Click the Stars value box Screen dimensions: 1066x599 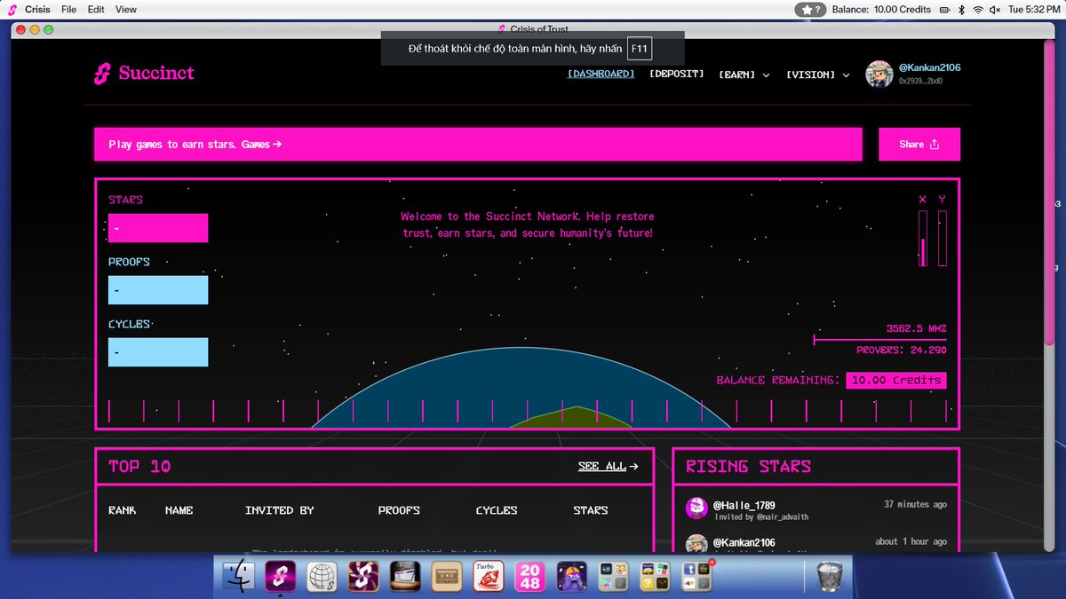[158, 228]
